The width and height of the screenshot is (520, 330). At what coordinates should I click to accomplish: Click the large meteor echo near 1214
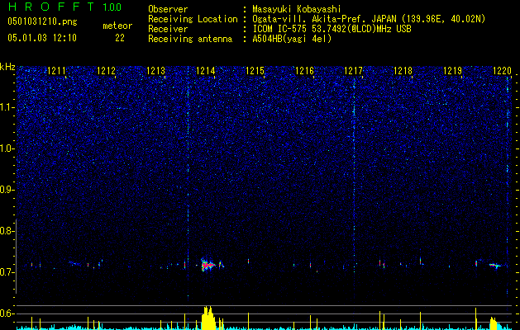(208, 265)
